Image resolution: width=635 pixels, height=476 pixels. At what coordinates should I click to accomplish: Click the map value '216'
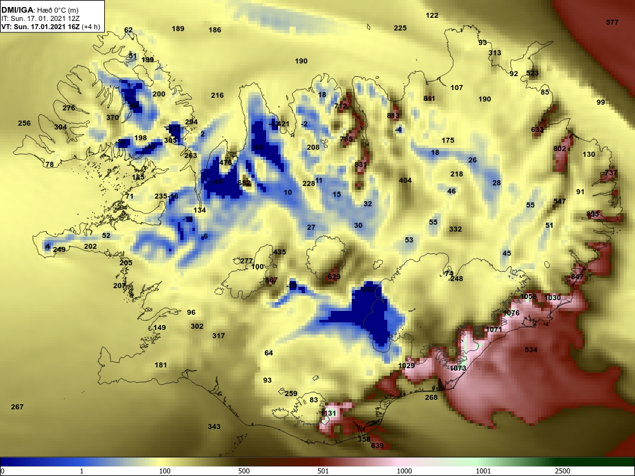(217, 96)
